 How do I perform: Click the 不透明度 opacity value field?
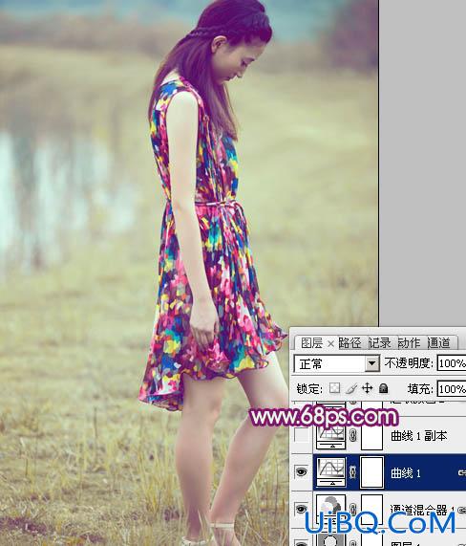tap(452, 364)
